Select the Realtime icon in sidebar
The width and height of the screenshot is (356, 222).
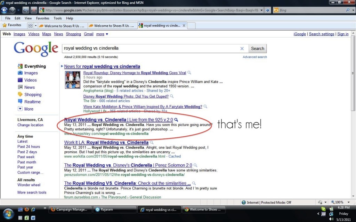point(20,102)
